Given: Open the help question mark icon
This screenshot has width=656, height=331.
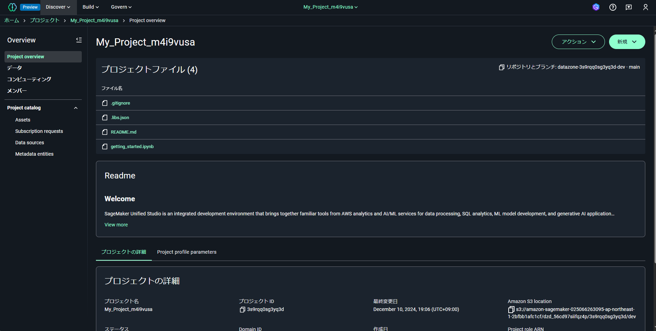Looking at the screenshot, I should point(613,7).
